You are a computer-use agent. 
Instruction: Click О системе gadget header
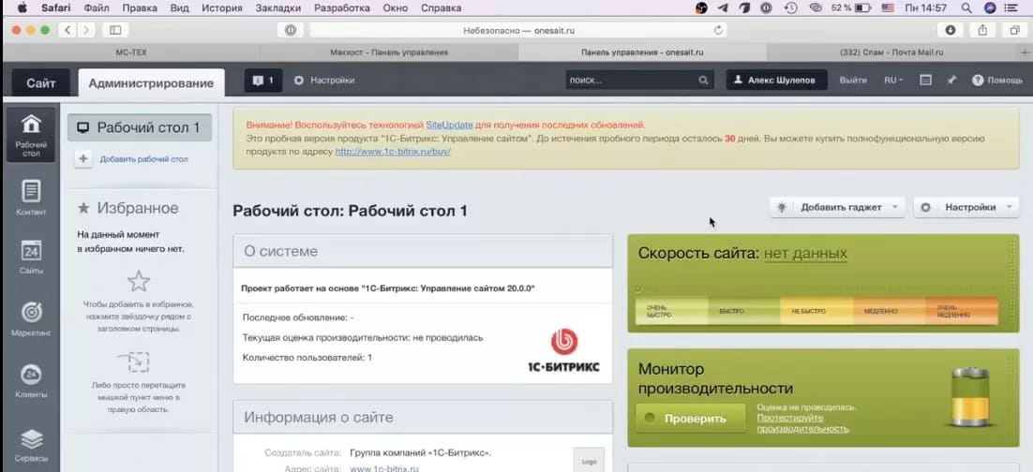(x=423, y=252)
